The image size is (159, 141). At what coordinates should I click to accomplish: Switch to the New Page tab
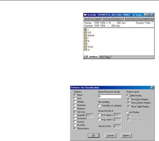[105, 57]
